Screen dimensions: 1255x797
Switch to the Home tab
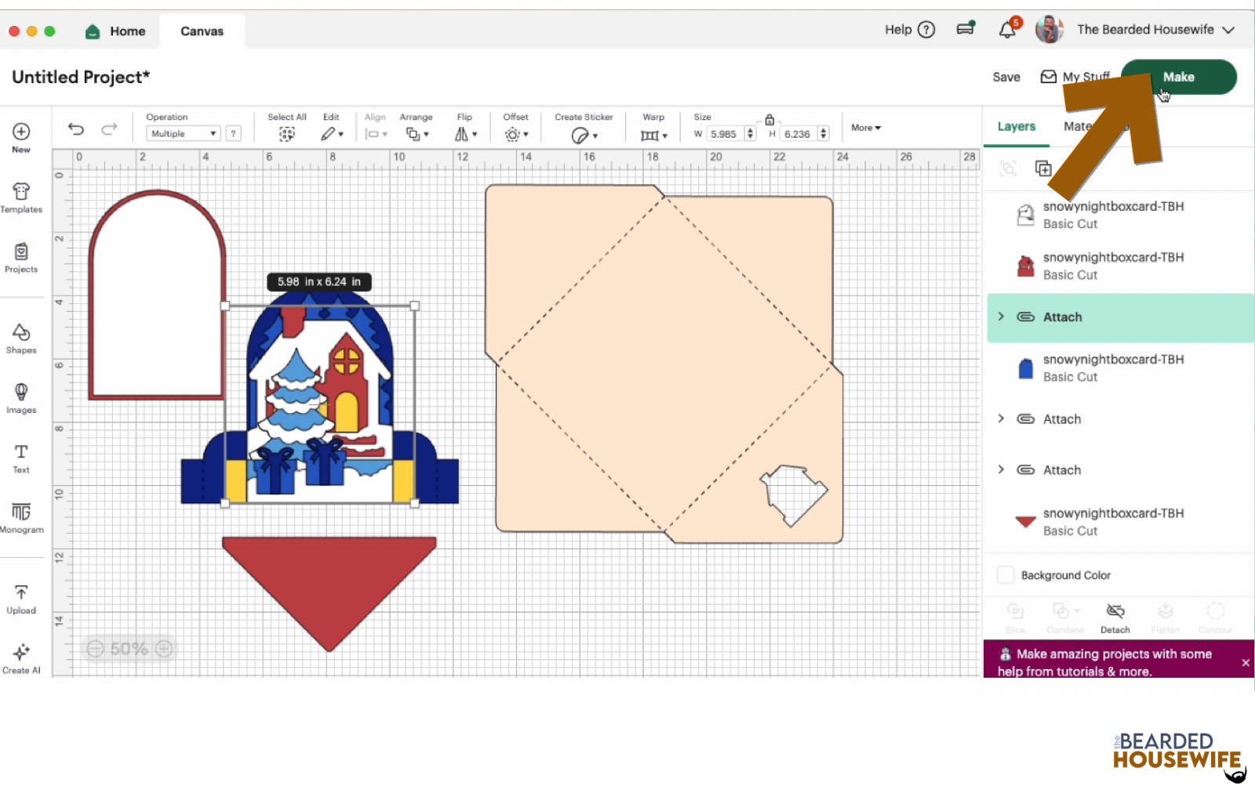point(116,31)
